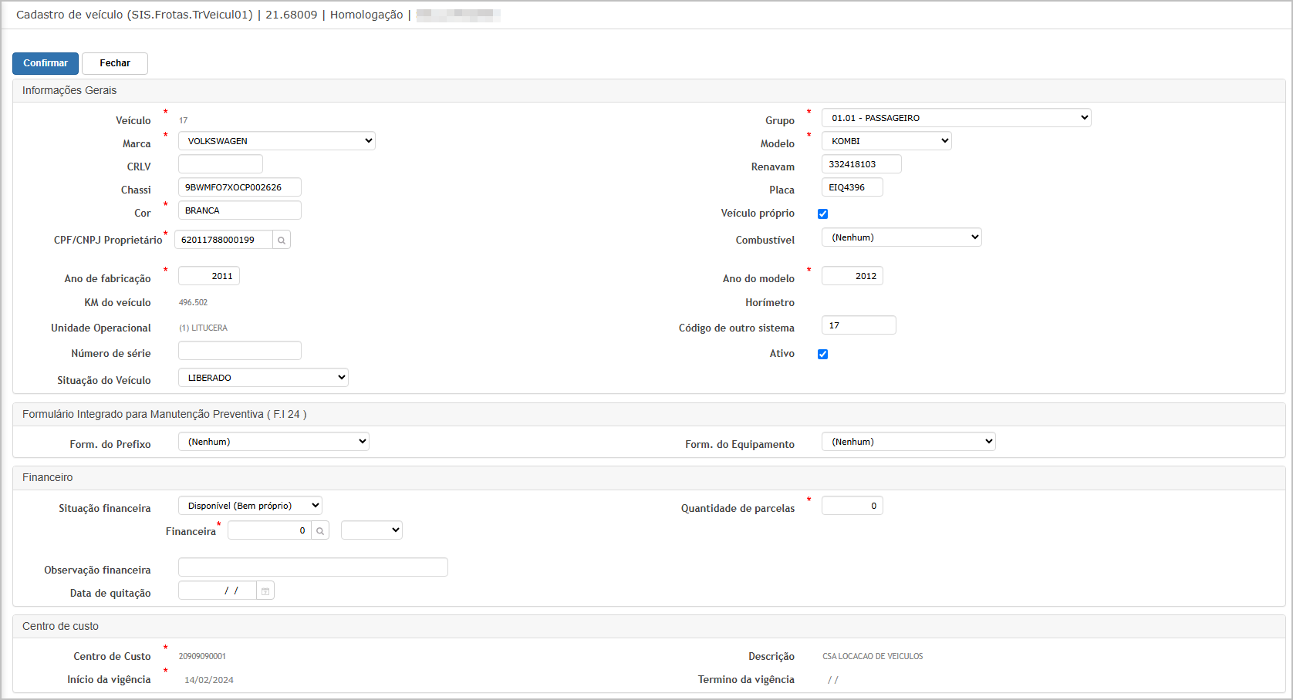
Task: Click the Código de outro sistema field
Action: pos(859,325)
